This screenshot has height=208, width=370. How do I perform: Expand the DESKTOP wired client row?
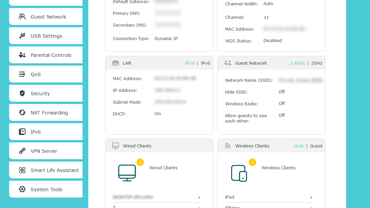[199, 198]
